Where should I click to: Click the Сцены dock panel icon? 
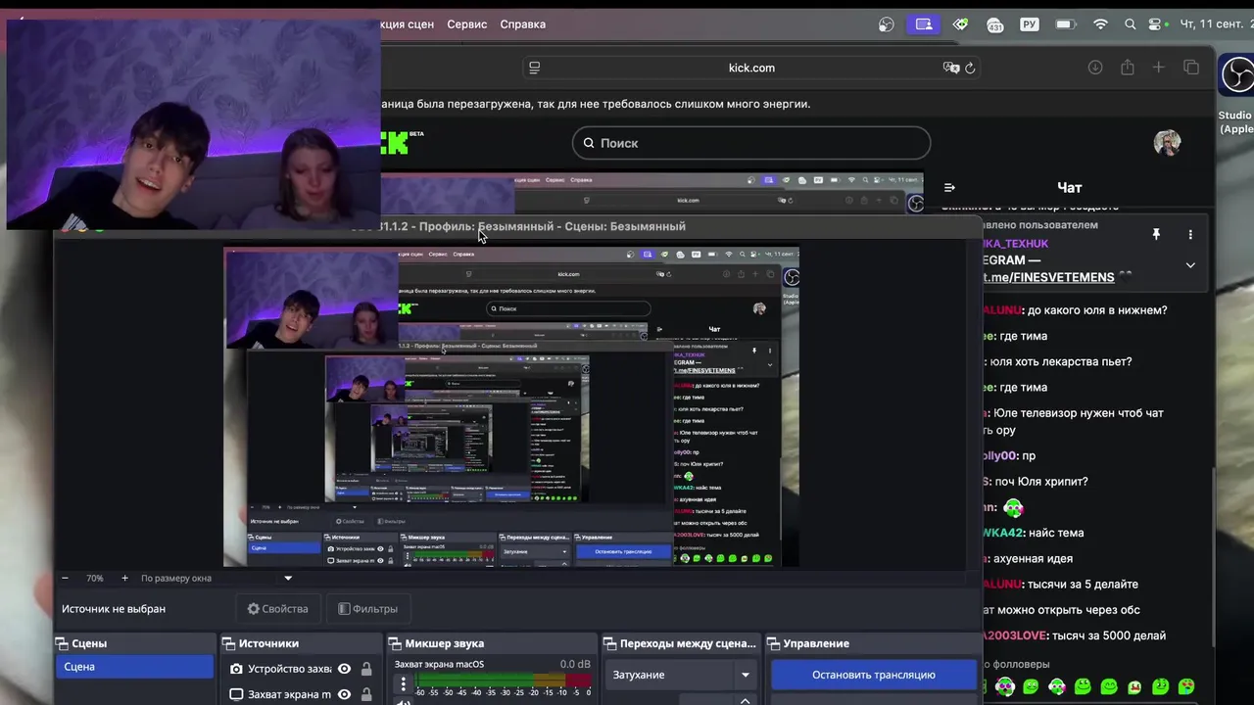pos(63,644)
